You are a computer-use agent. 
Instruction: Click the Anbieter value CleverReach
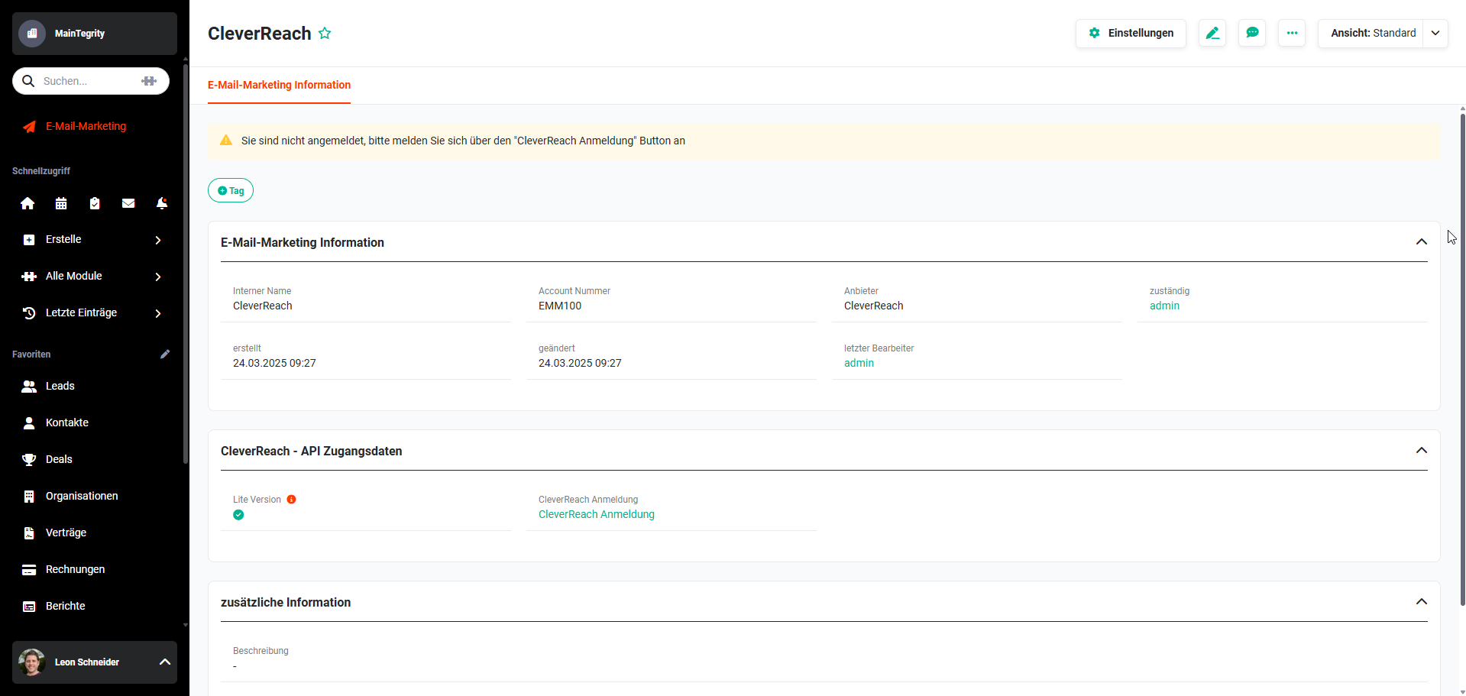873,306
